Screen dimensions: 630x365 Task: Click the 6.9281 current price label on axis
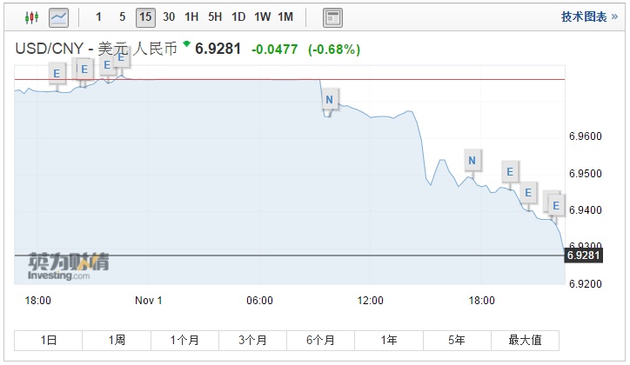tap(585, 255)
